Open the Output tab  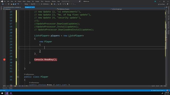point(11,88)
